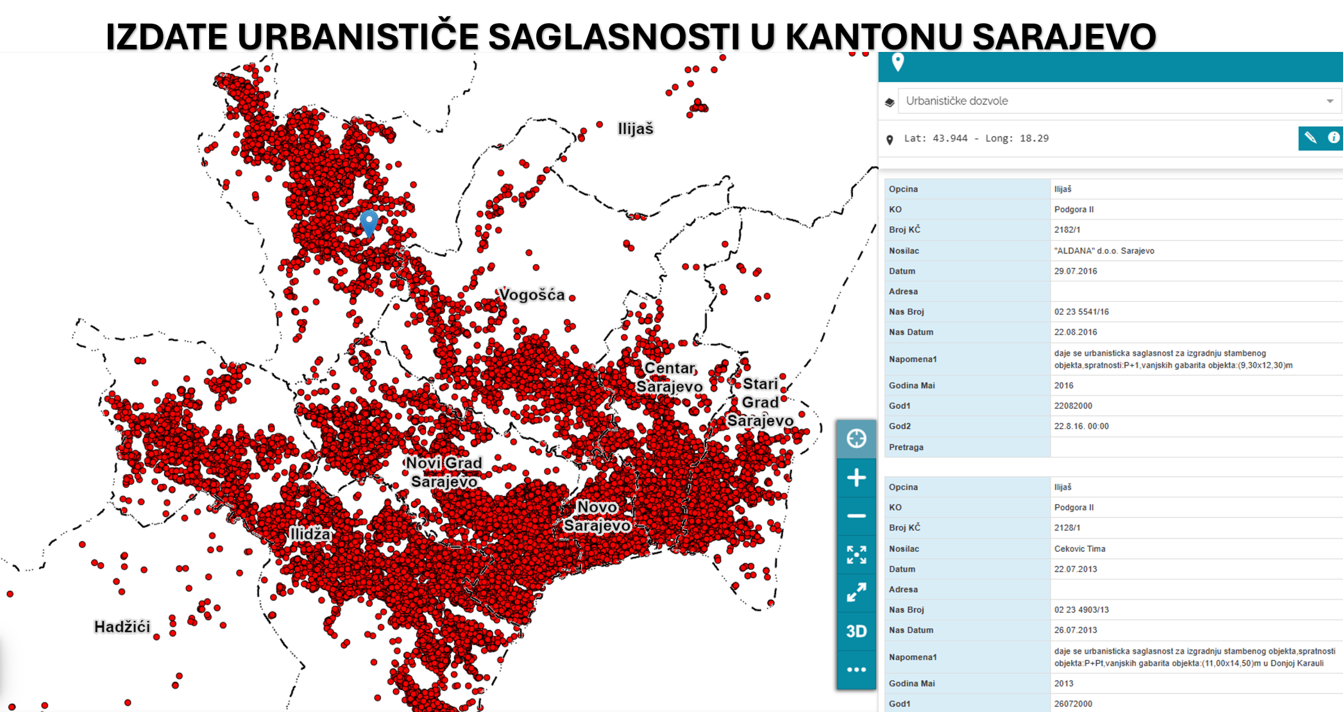The width and height of the screenshot is (1343, 712).
Task: Click the Nosilac value Cekovic Tima
Action: (x=1079, y=549)
